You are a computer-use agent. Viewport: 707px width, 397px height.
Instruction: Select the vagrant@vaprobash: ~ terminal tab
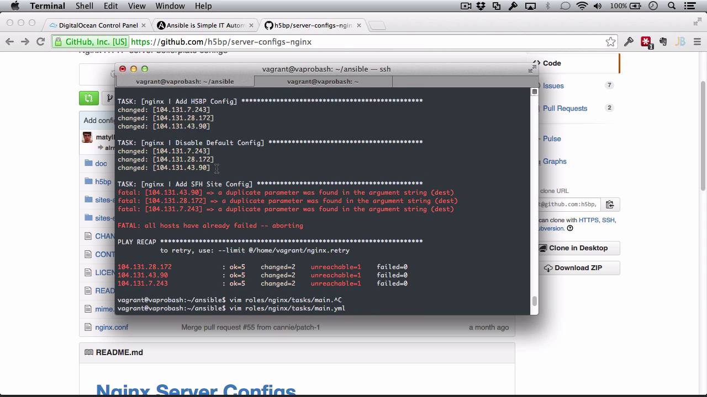point(323,82)
